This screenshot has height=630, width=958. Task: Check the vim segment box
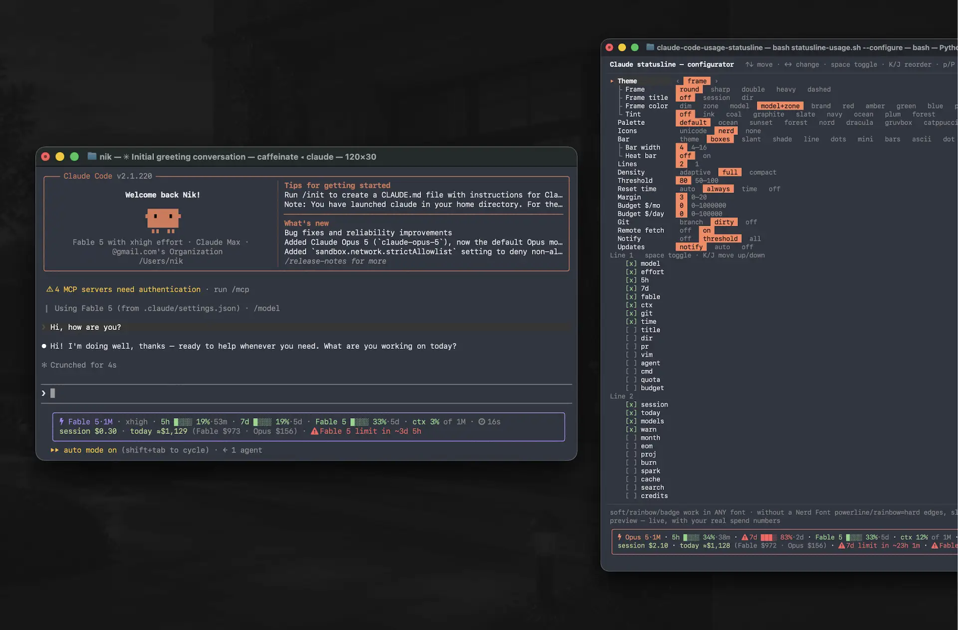(x=631, y=355)
